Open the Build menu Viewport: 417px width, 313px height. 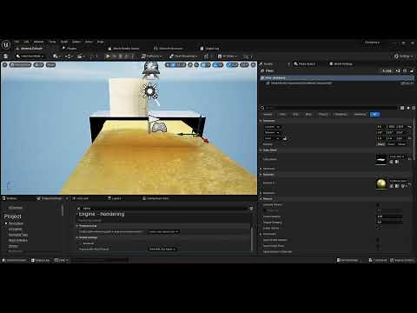click(64, 42)
